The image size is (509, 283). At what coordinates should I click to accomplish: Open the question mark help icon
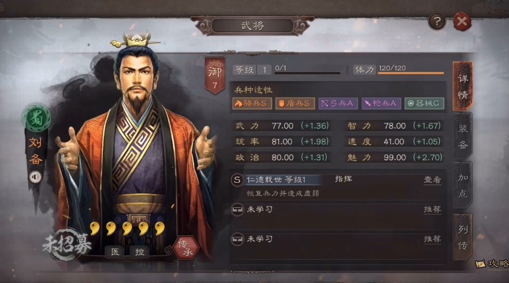pyautogui.click(x=437, y=22)
